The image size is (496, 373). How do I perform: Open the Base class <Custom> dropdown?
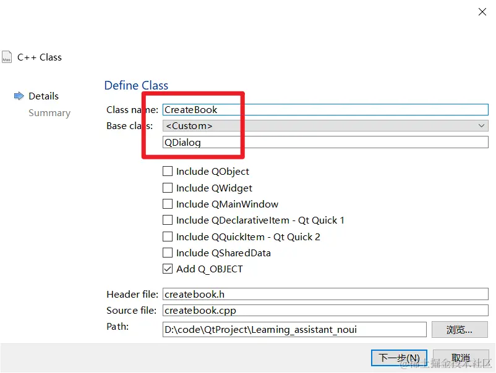(325, 126)
